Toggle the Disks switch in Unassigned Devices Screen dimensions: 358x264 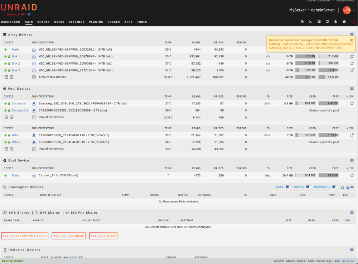tap(289, 187)
